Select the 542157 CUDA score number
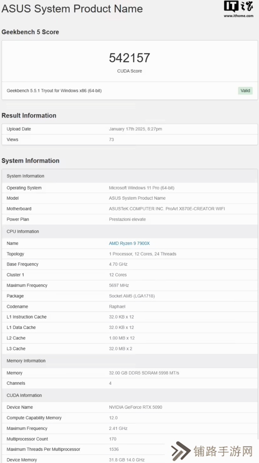The height and width of the screenshot is (463, 259). click(129, 58)
